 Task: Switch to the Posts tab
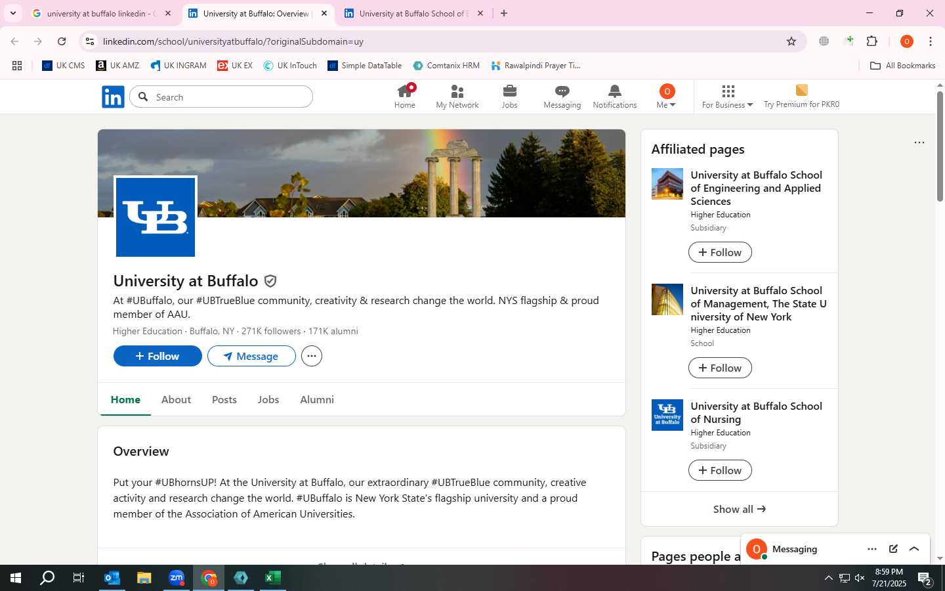tap(224, 399)
